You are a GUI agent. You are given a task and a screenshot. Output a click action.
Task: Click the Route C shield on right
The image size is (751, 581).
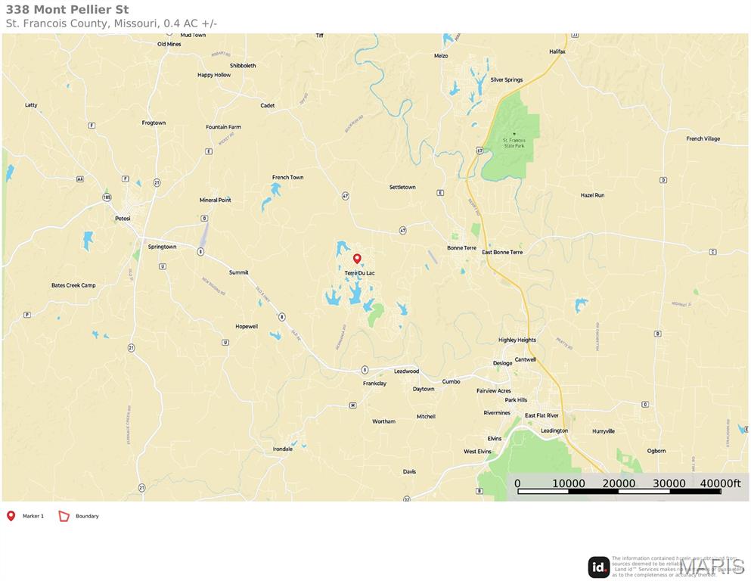[712, 252]
